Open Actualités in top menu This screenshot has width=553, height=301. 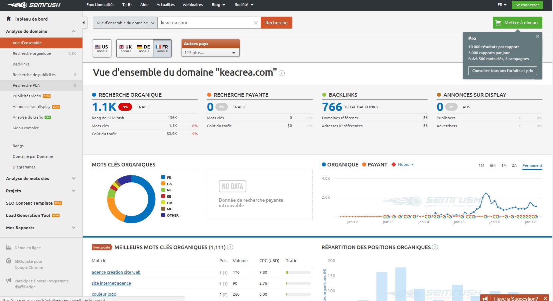click(x=166, y=5)
